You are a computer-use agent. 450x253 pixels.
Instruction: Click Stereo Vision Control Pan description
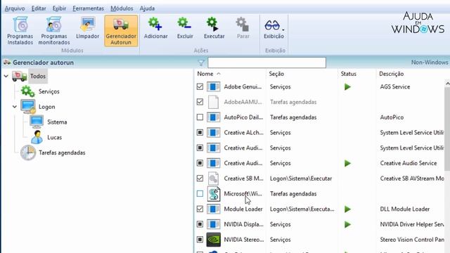click(412, 240)
